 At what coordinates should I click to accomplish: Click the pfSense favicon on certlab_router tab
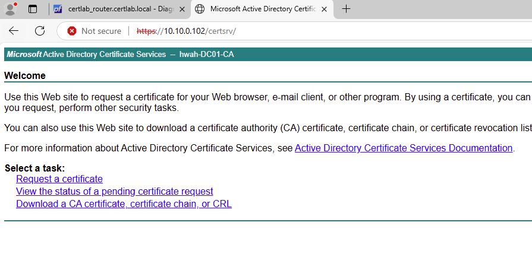pyautogui.click(x=57, y=9)
